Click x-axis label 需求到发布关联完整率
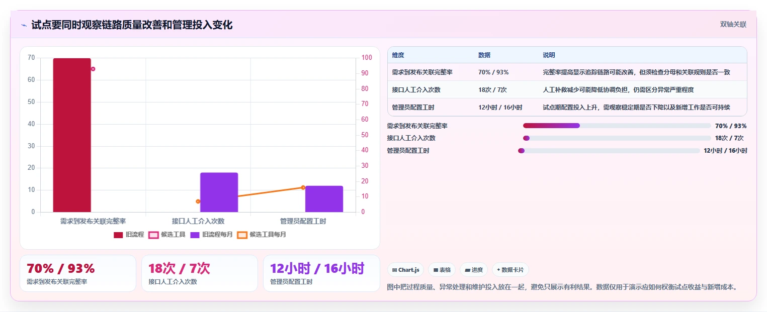This screenshot has width=767, height=312. (x=93, y=221)
